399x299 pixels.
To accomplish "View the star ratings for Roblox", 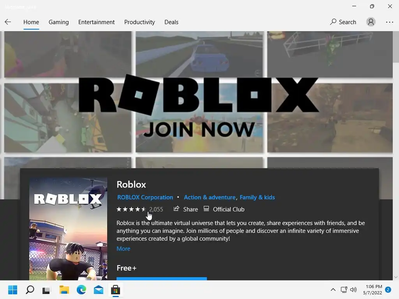I will click(131, 209).
